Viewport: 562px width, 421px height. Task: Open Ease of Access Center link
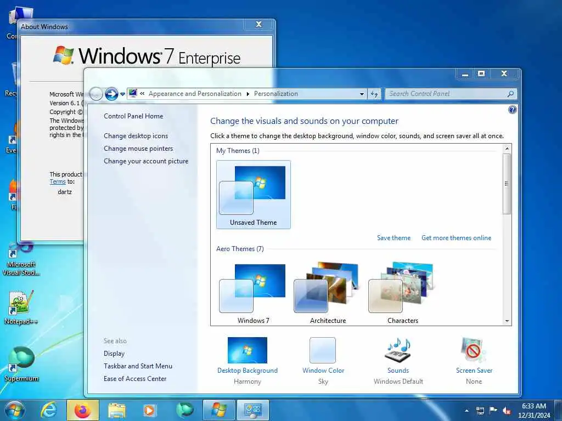[x=135, y=378]
